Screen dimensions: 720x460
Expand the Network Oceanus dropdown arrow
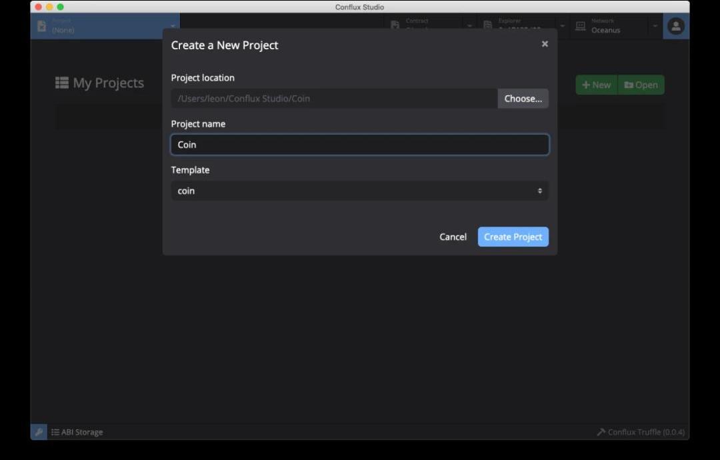pyautogui.click(x=655, y=26)
